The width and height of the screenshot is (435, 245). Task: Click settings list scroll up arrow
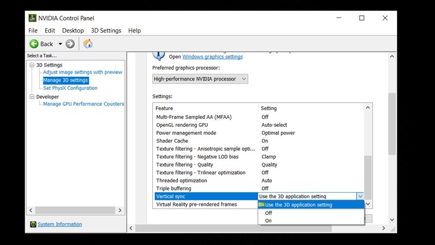[368, 108]
